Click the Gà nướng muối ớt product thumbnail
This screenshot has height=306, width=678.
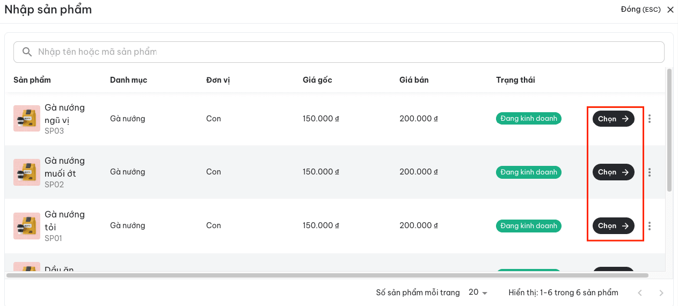click(x=27, y=172)
